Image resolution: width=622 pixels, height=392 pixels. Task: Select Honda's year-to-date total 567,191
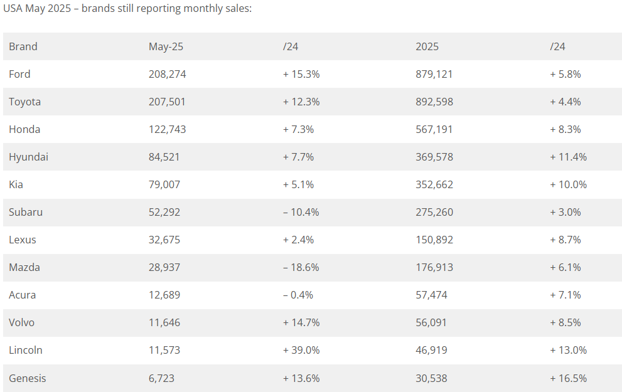pos(434,129)
